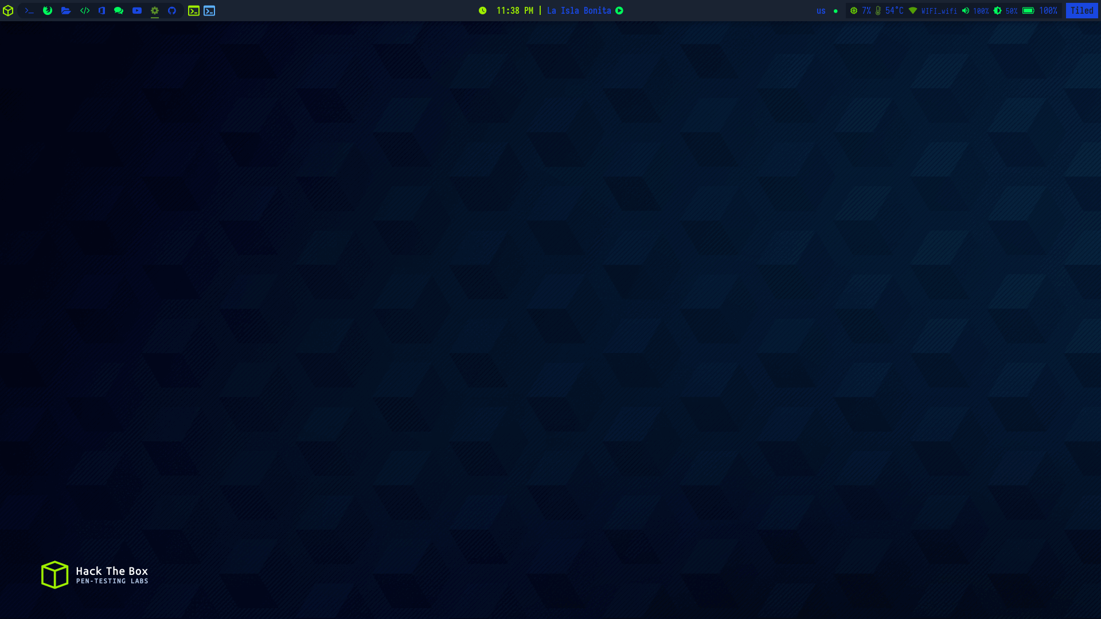Select the code editor workspace icon
The image size is (1101, 619).
tap(85, 11)
